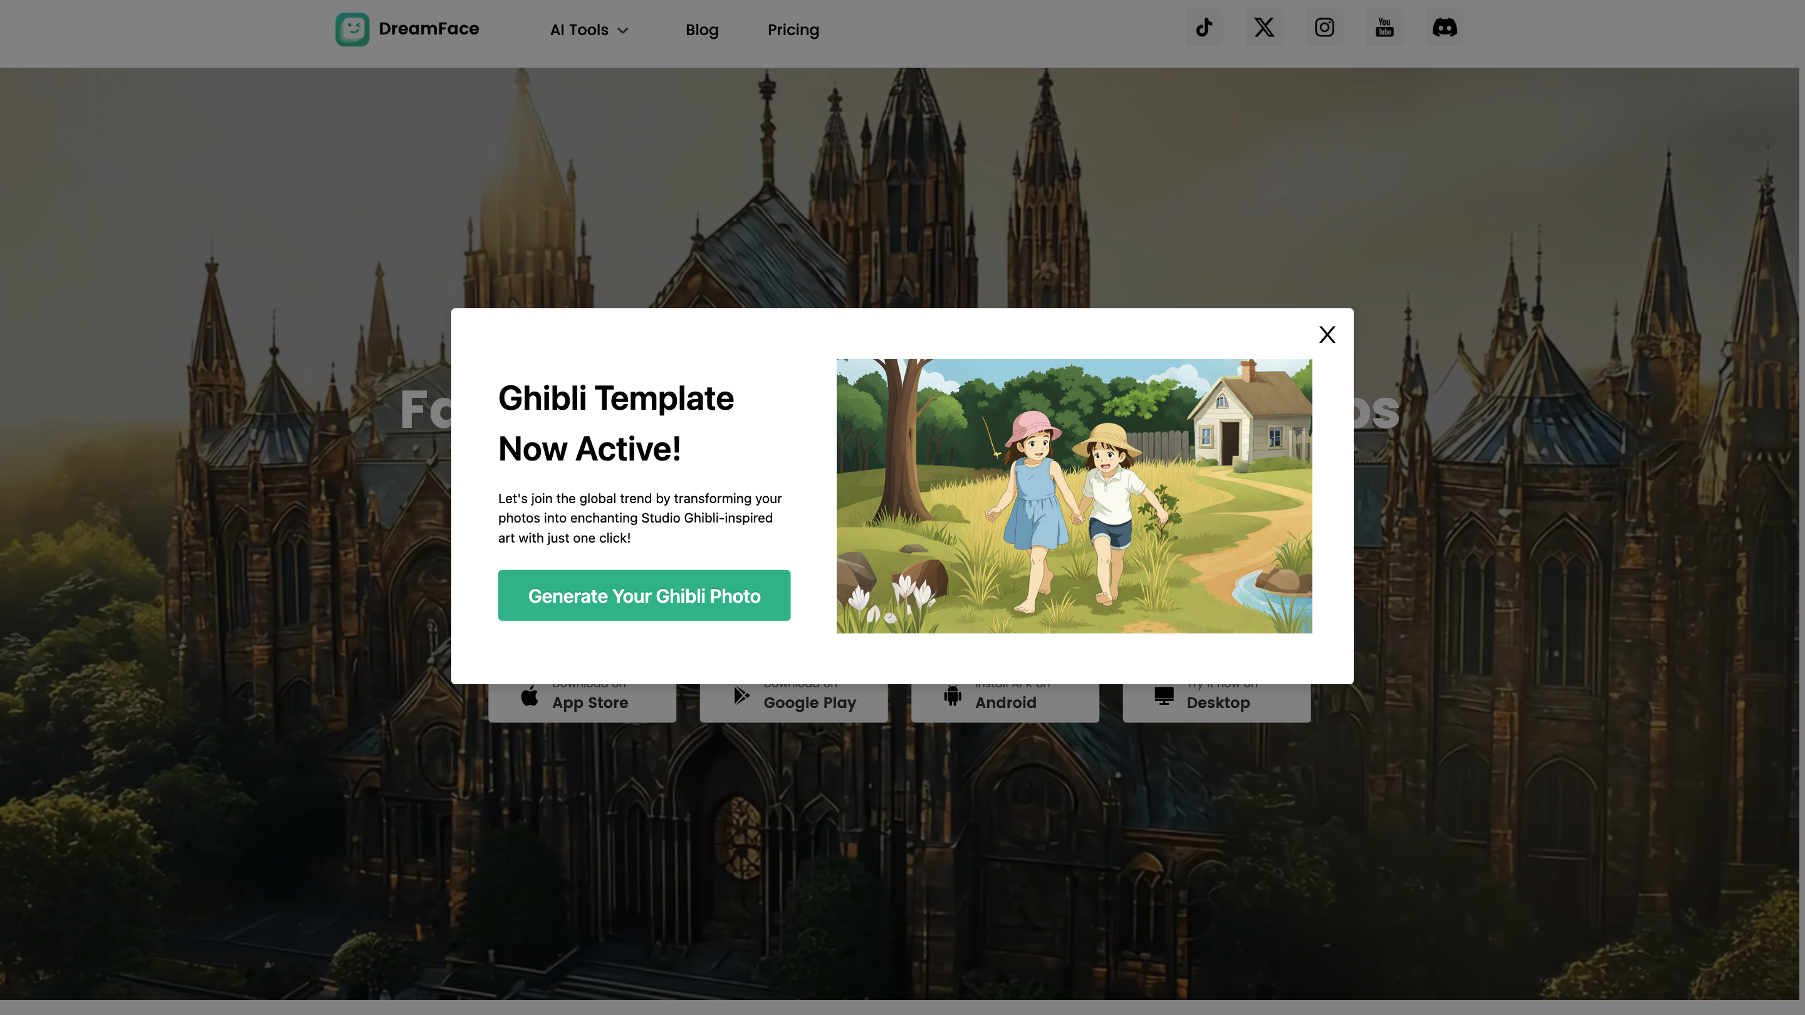Screen dimensions: 1805x1015
Task: Click the Ghibli children artwork image
Action: (x=1074, y=496)
